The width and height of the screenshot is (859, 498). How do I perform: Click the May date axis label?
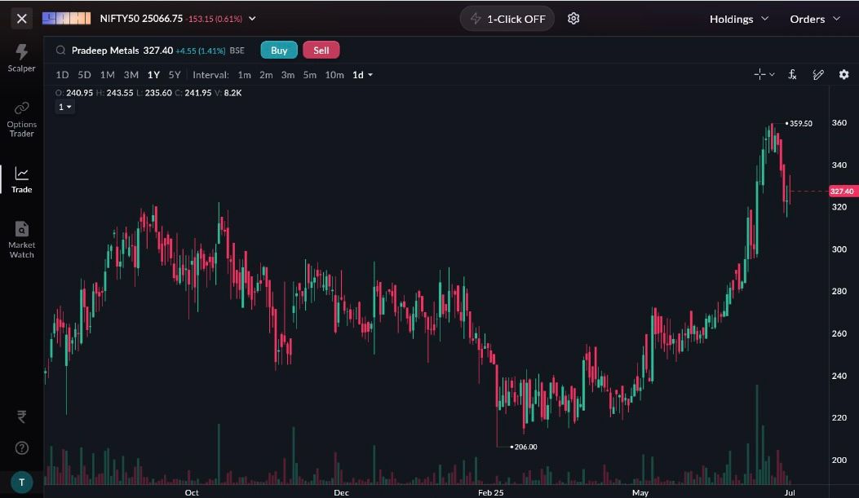pos(640,492)
